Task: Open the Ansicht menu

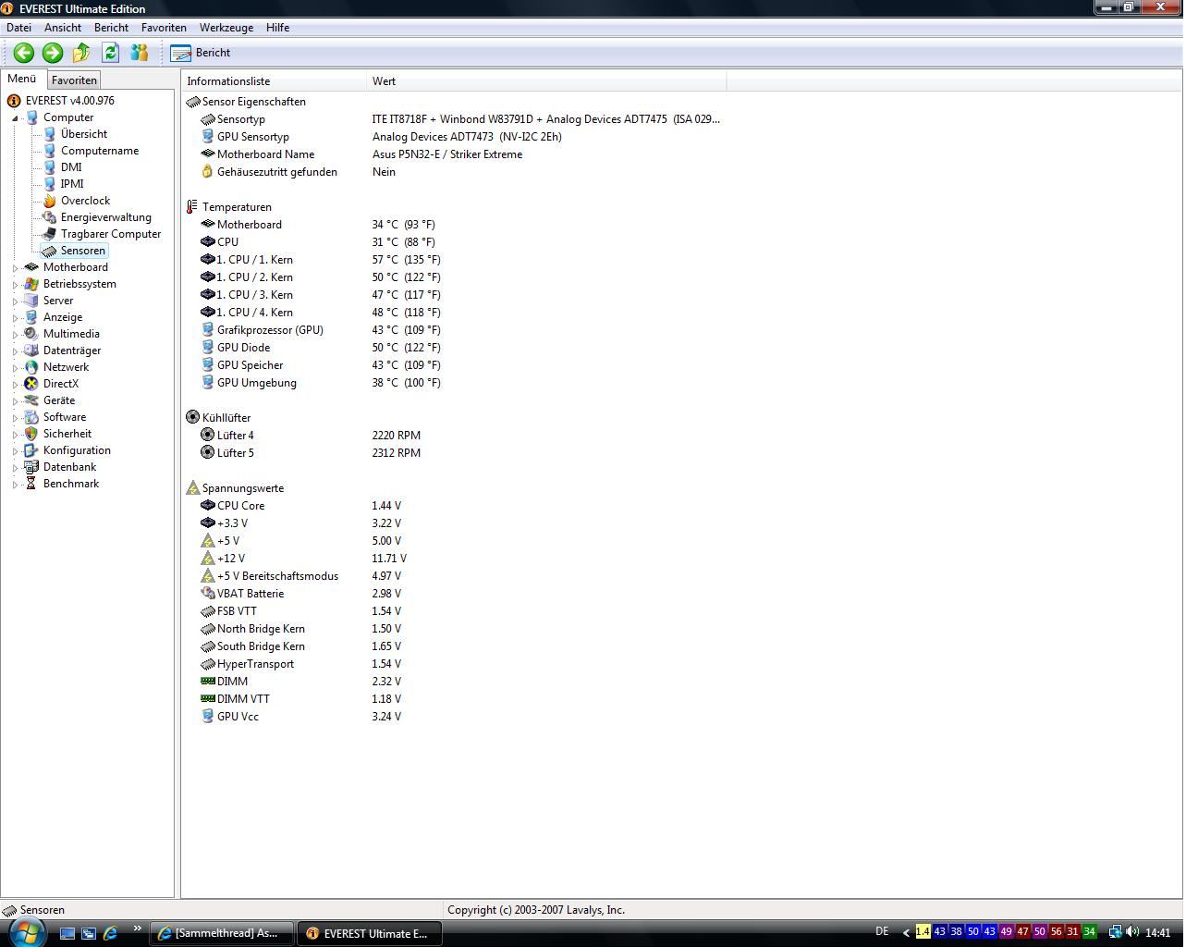Action: (63, 28)
